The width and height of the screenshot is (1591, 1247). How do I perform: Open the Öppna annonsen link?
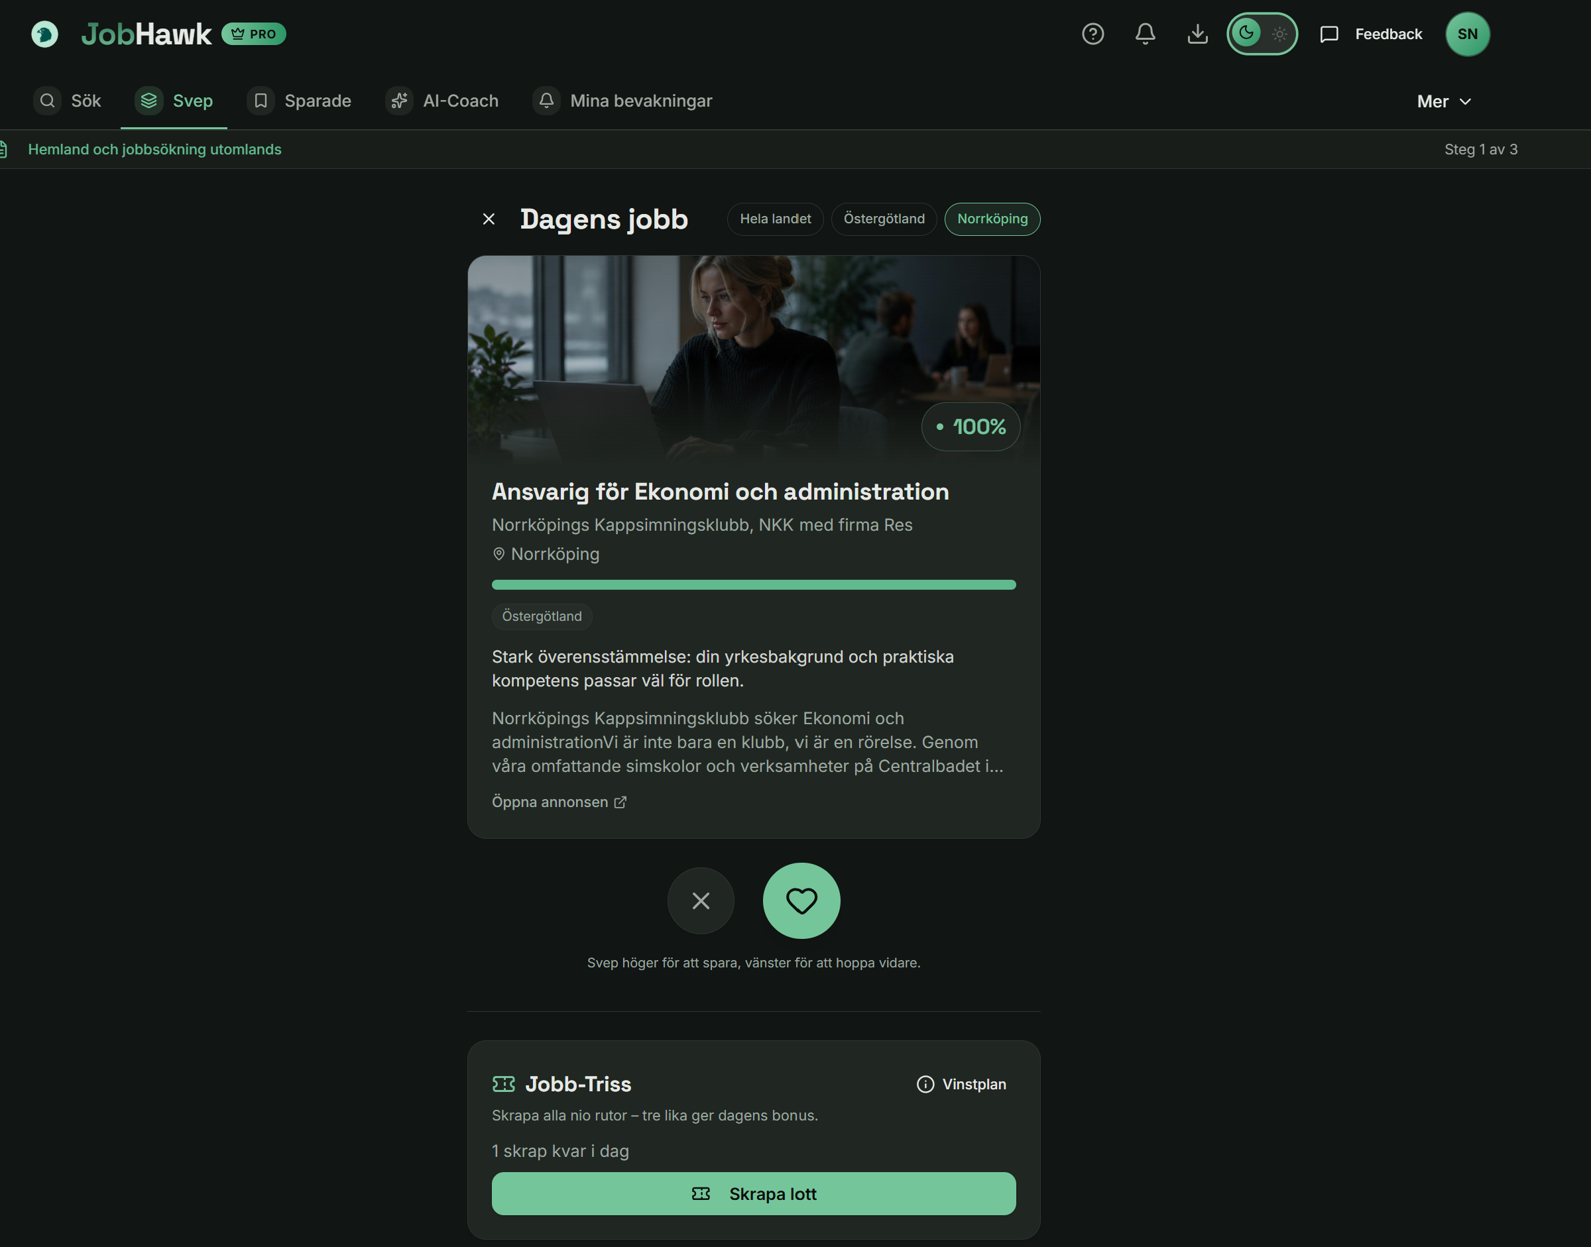pos(559,802)
